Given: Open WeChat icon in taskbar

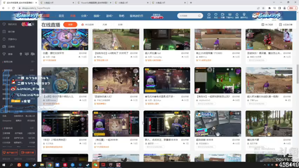Looking at the screenshot, I should (95, 165).
